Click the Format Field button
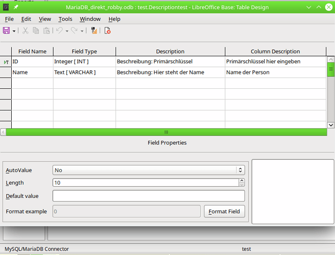Screen dimensions: 335x255 224,212
